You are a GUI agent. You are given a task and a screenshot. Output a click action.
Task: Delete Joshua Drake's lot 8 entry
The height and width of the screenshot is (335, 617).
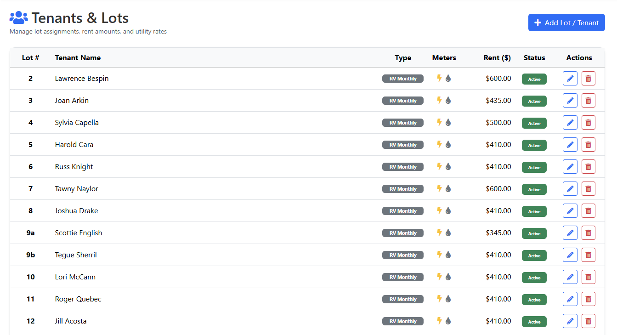pyautogui.click(x=588, y=211)
